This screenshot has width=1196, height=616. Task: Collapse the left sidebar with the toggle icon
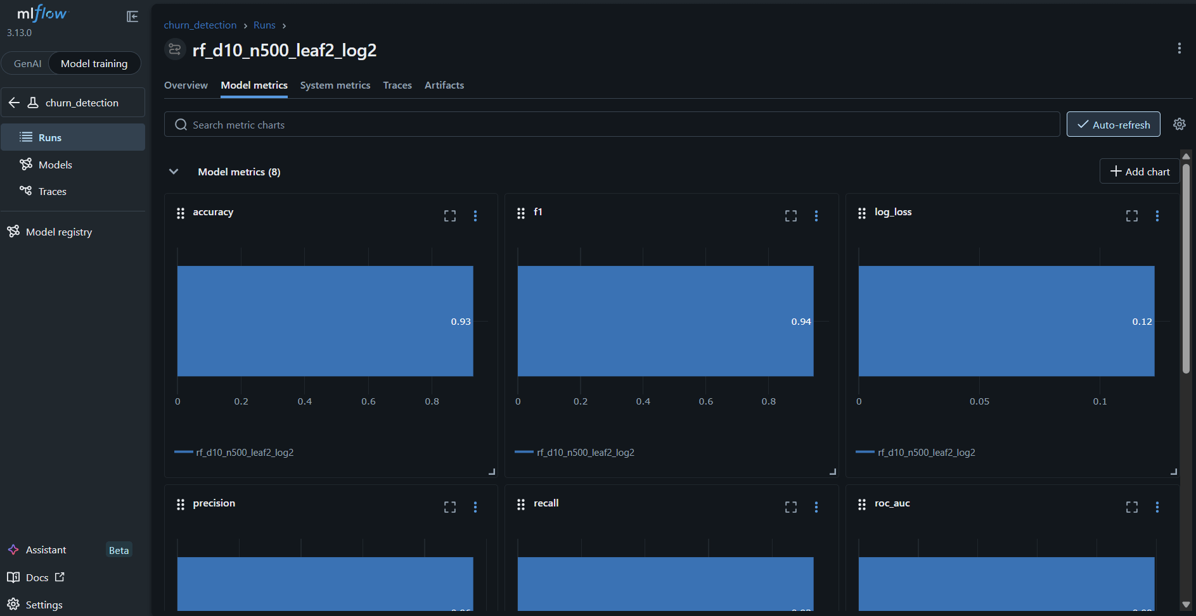[132, 16]
